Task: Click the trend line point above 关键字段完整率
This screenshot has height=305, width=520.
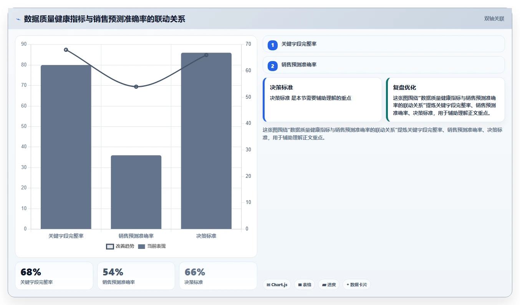Action: pos(66,50)
